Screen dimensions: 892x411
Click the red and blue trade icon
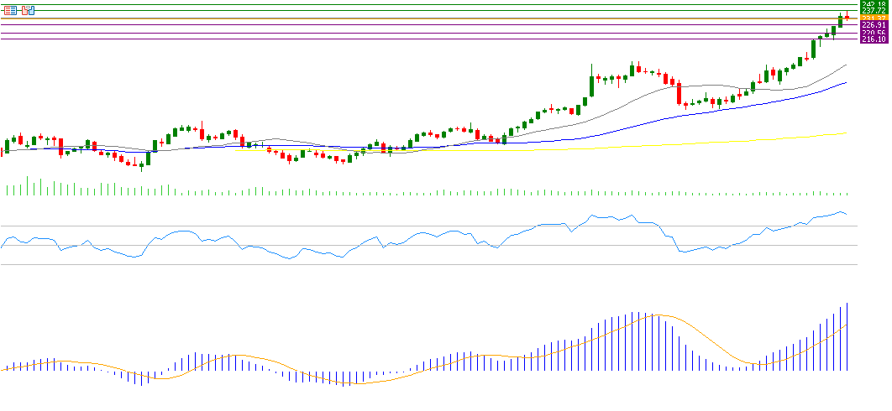(28, 10)
